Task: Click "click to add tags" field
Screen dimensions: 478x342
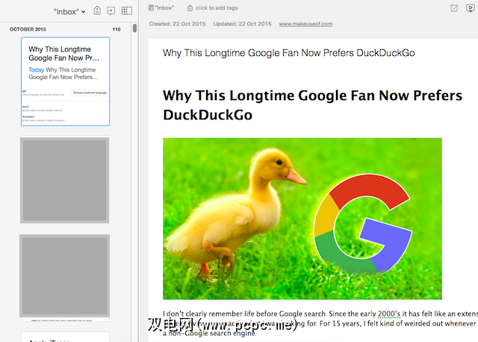Action: [216, 7]
